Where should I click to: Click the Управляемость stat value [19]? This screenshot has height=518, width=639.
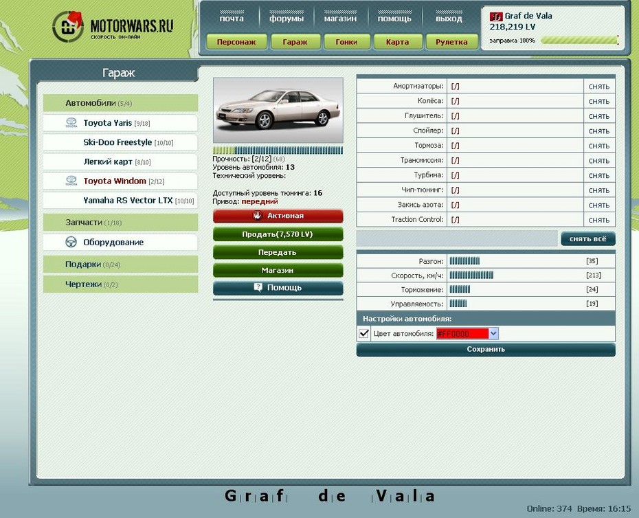[592, 303]
